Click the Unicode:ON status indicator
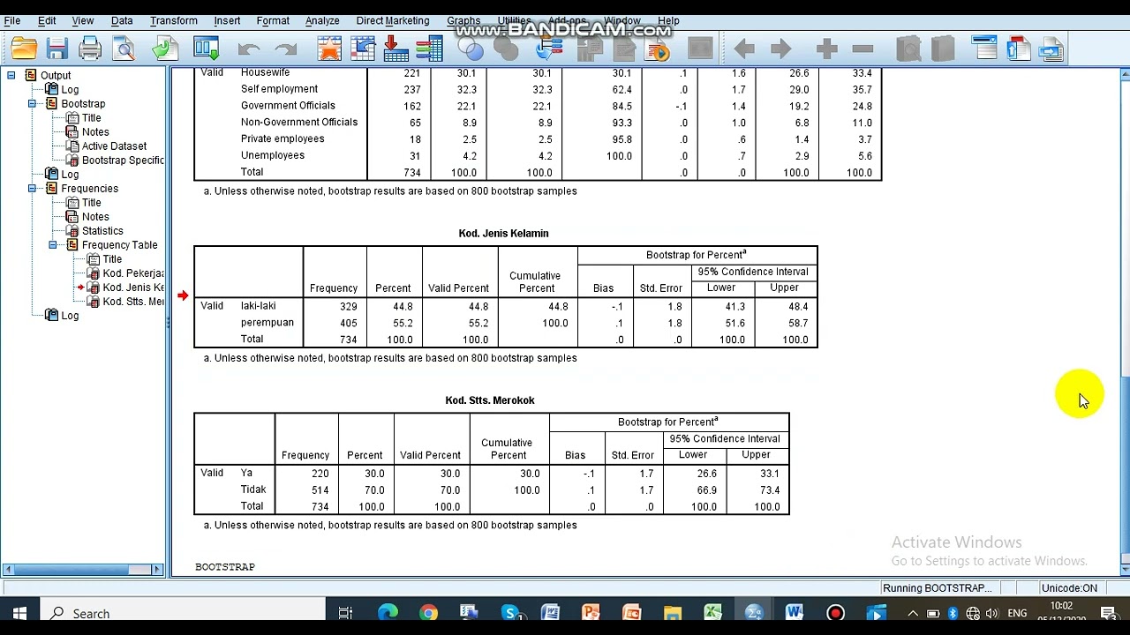The image size is (1130, 635). tap(1069, 588)
